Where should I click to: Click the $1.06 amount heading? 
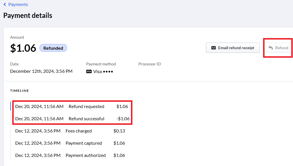23,48
